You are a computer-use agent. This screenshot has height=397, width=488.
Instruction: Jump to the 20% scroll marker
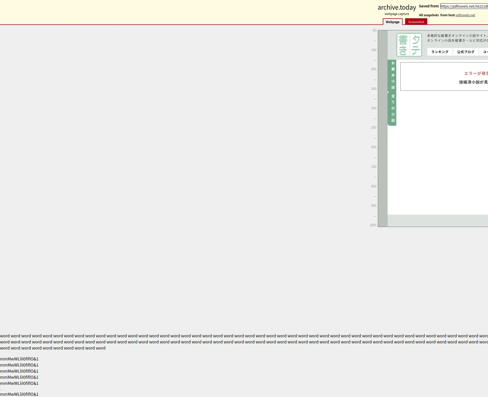coord(374,69)
